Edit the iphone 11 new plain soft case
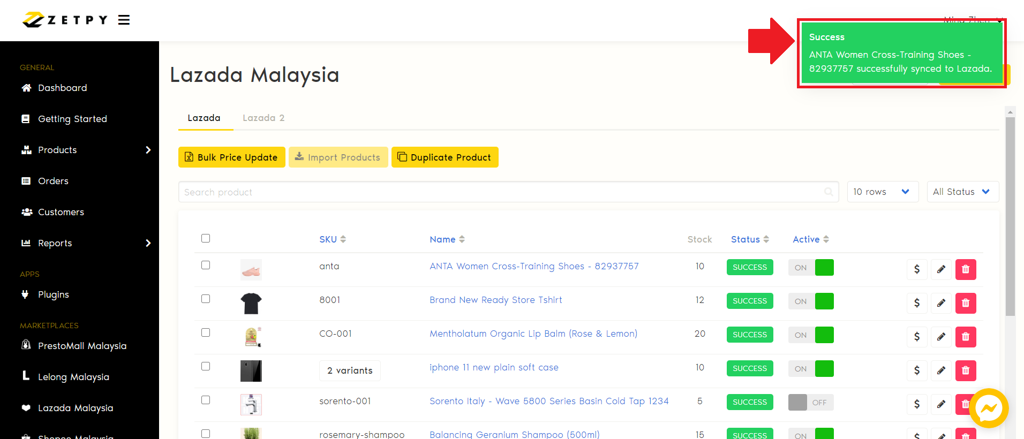 941,370
